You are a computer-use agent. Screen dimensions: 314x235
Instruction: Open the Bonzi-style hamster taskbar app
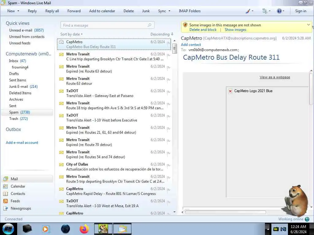point(103,229)
